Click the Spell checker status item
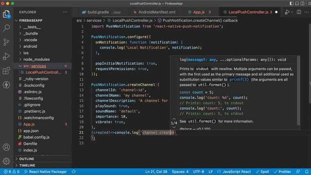Viewport: 311px width, 175px height. coord(262,172)
